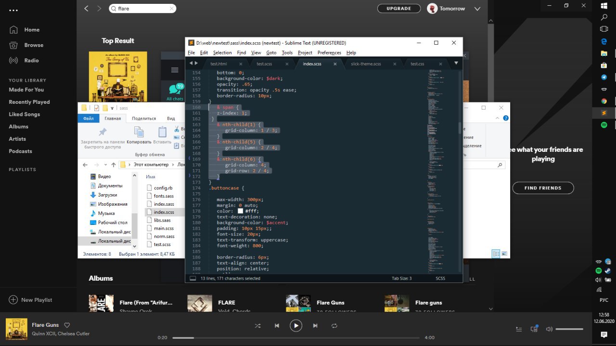Click the New Playlist plus icon
This screenshot has height=346, width=616.
13,299
